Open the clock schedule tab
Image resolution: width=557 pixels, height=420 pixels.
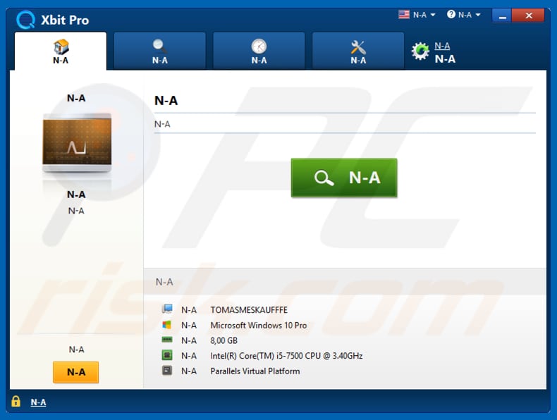(x=259, y=51)
